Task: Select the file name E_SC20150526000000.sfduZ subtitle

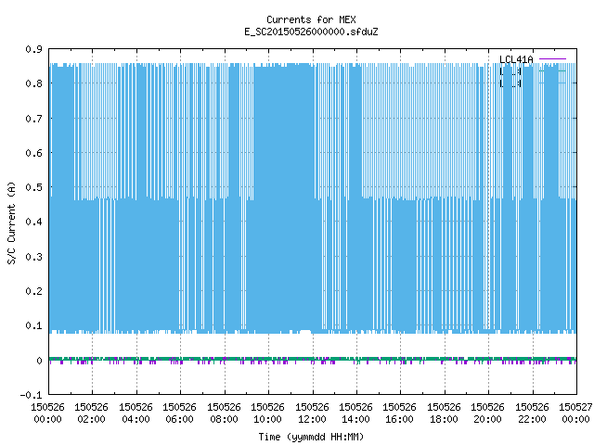Action: (x=311, y=32)
